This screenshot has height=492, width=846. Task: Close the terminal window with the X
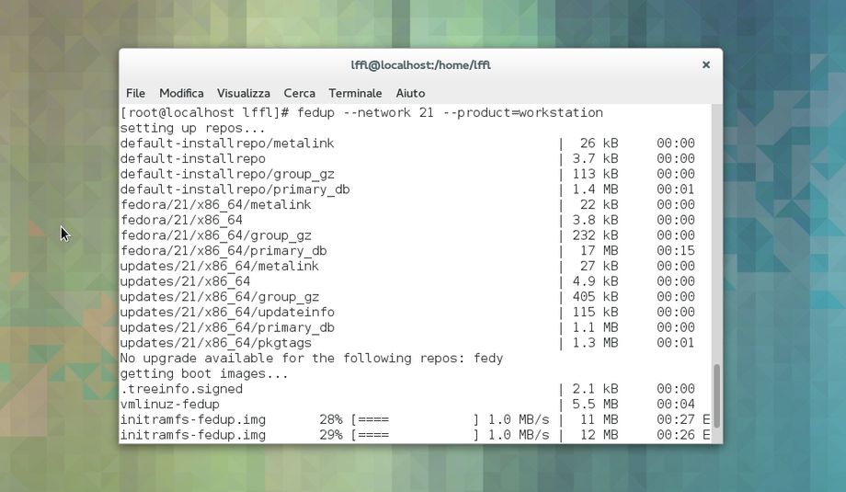[706, 65]
